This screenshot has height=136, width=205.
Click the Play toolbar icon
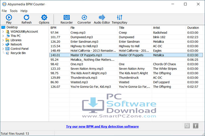pyautogui.click(x=9, y=17)
